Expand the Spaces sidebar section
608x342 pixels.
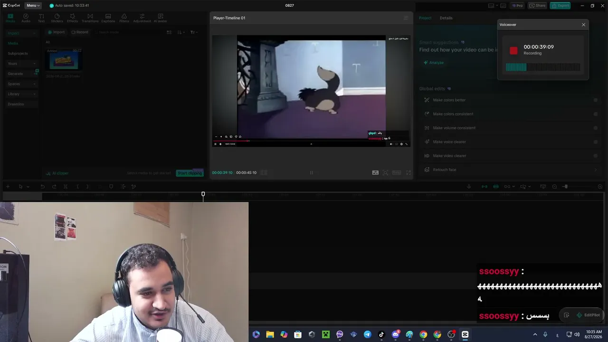click(x=21, y=84)
